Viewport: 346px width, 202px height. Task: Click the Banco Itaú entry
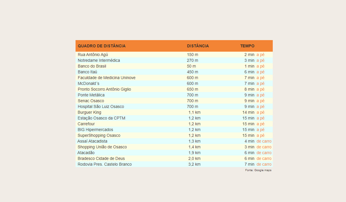(87, 72)
